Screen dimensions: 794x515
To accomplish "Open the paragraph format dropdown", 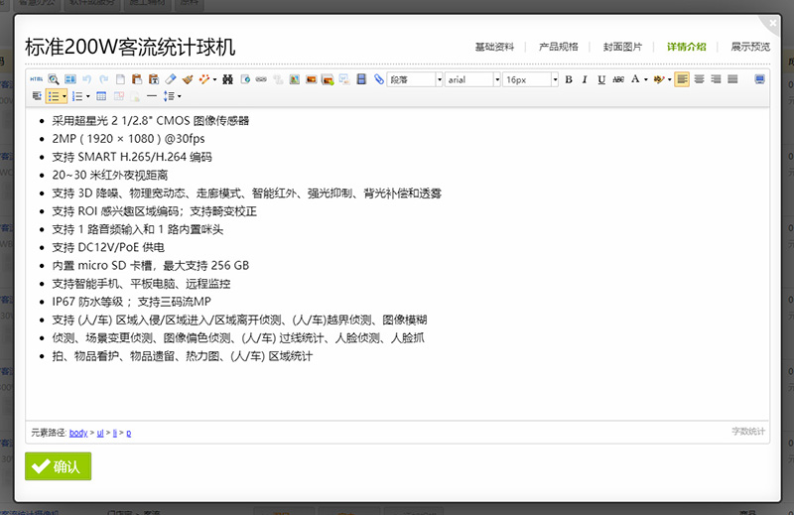I will (415, 79).
